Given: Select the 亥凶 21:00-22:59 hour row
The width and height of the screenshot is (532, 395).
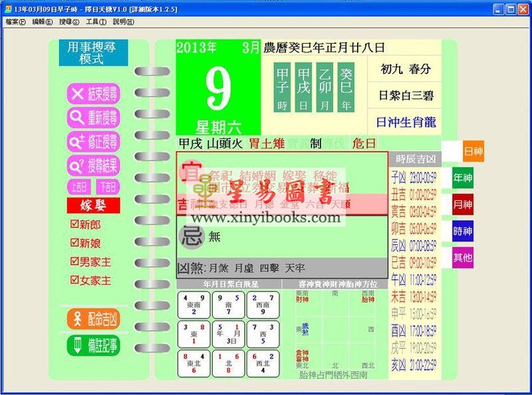Looking at the screenshot, I should (414, 365).
